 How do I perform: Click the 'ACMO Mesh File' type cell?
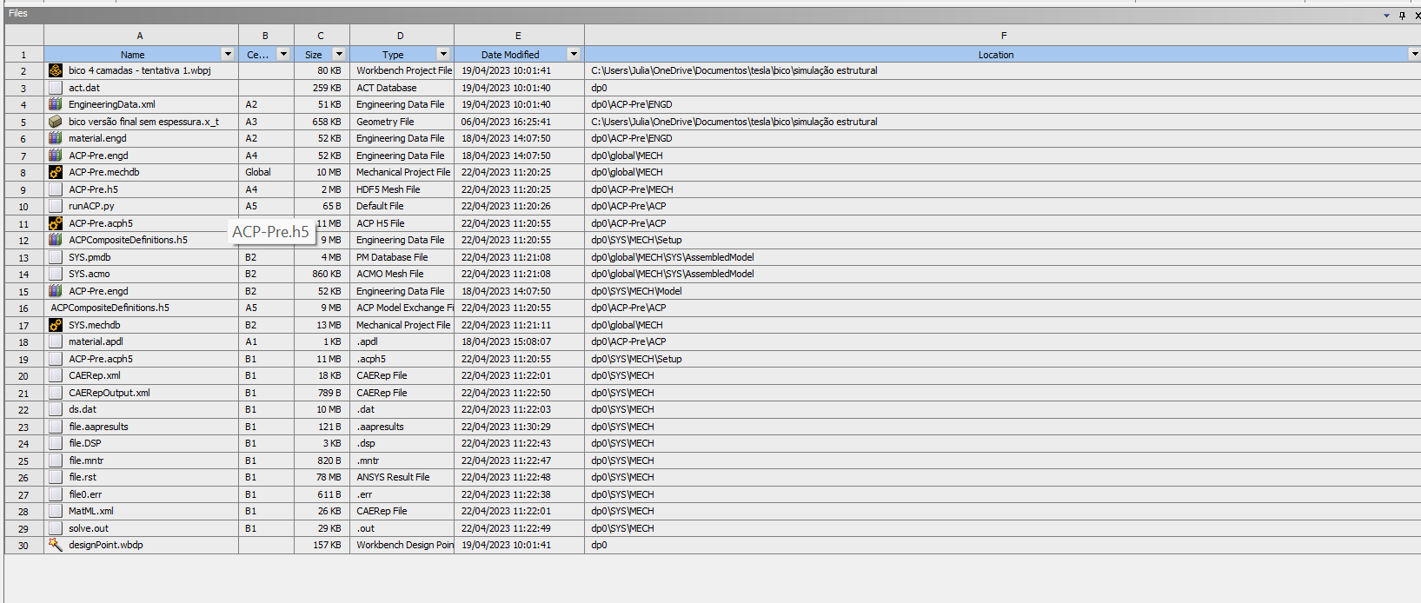click(402, 274)
